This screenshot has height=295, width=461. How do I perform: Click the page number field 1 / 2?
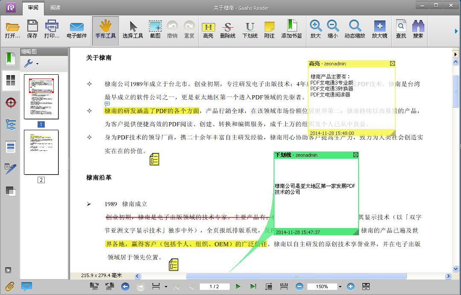(x=214, y=286)
